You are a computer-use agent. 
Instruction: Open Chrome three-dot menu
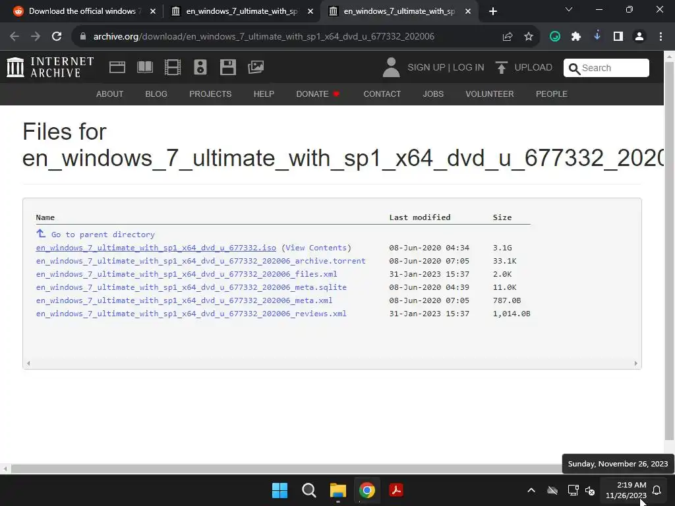click(x=660, y=37)
